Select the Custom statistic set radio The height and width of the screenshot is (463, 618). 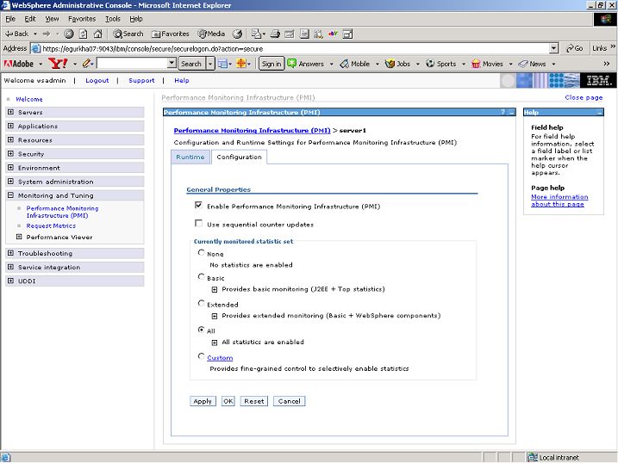point(201,356)
